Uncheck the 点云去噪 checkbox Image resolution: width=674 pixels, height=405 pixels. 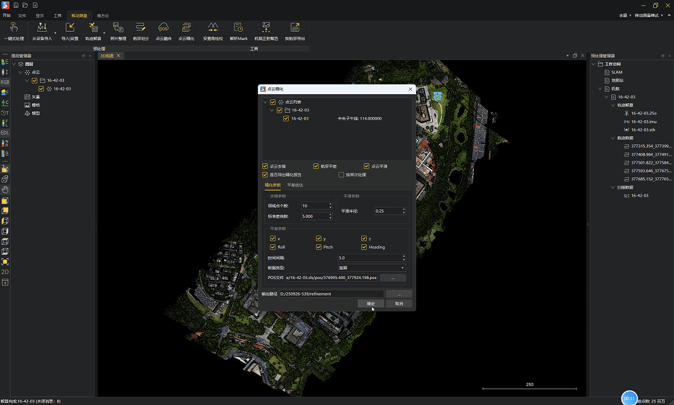[265, 166]
